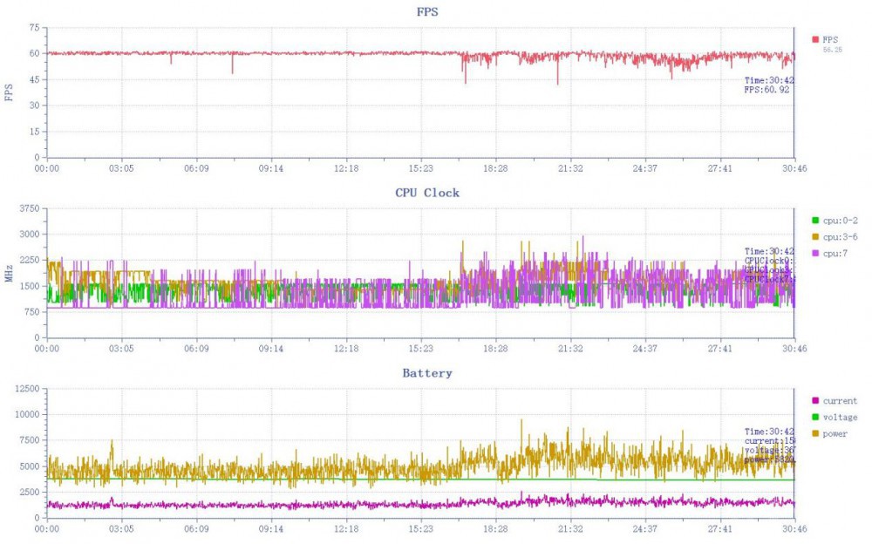872x544 pixels.
Task: Click the green voltage legend swatch
Action: pyautogui.click(x=815, y=418)
